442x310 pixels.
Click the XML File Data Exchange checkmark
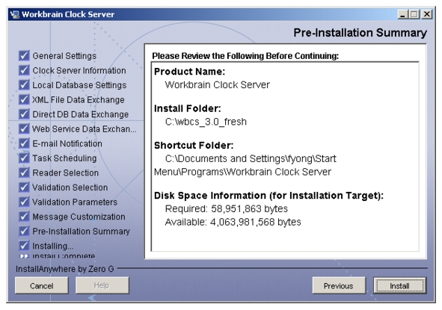(24, 99)
